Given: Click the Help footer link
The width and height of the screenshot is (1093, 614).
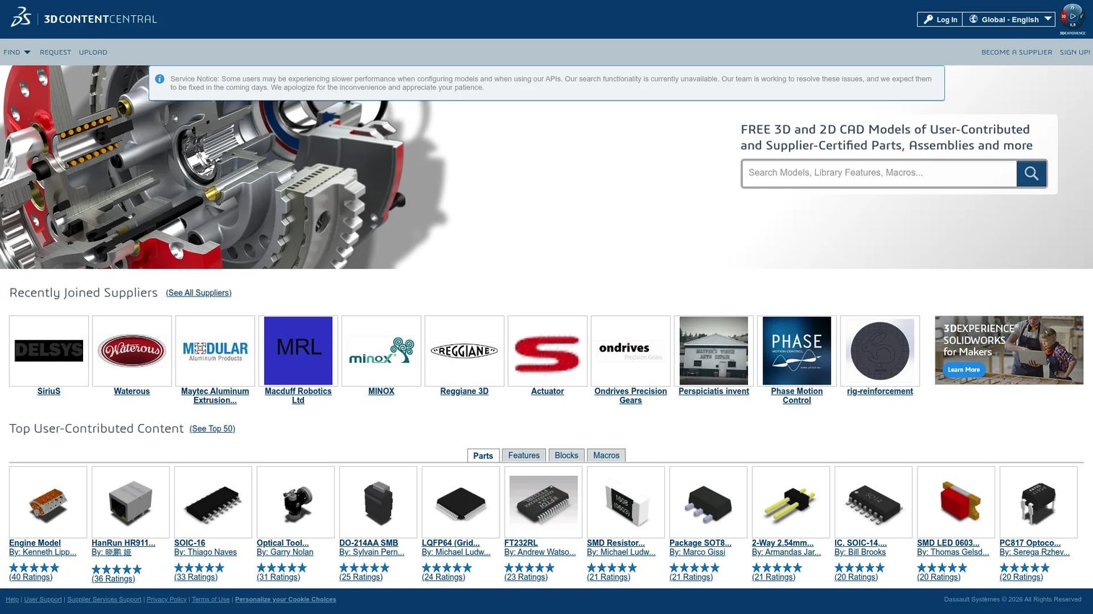Looking at the screenshot, I should [12, 600].
